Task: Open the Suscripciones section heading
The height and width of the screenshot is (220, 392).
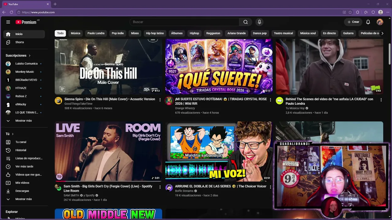Action: pyautogui.click(x=18, y=56)
